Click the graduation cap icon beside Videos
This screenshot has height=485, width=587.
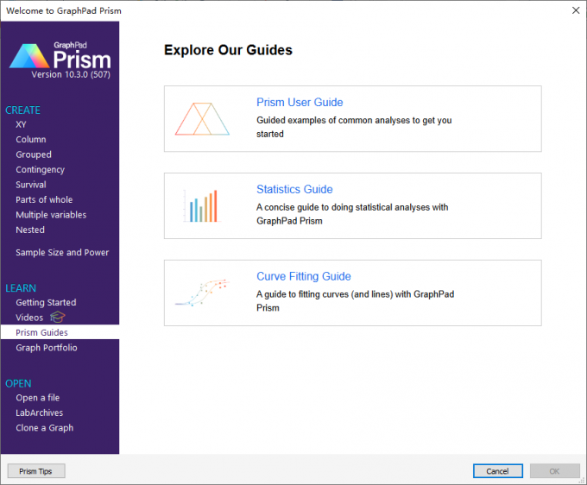[x=58, y=317]
